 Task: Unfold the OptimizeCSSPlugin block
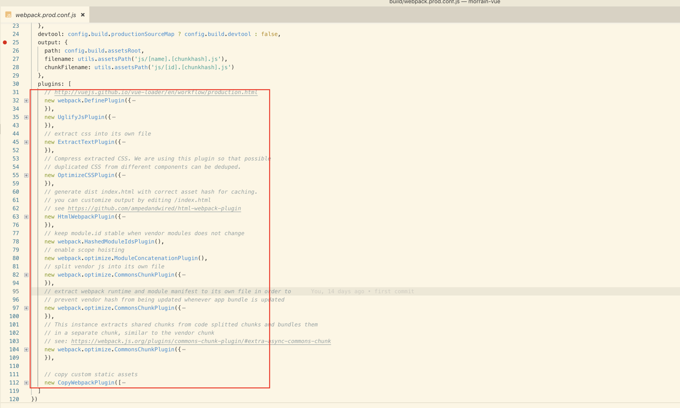click(26, 175)
